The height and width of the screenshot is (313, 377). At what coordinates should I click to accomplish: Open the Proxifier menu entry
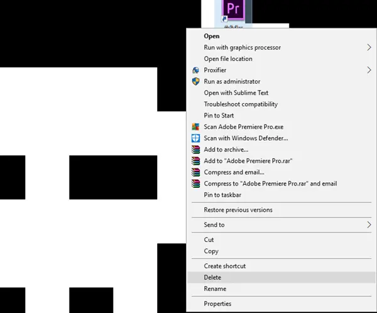coord(281,70)
